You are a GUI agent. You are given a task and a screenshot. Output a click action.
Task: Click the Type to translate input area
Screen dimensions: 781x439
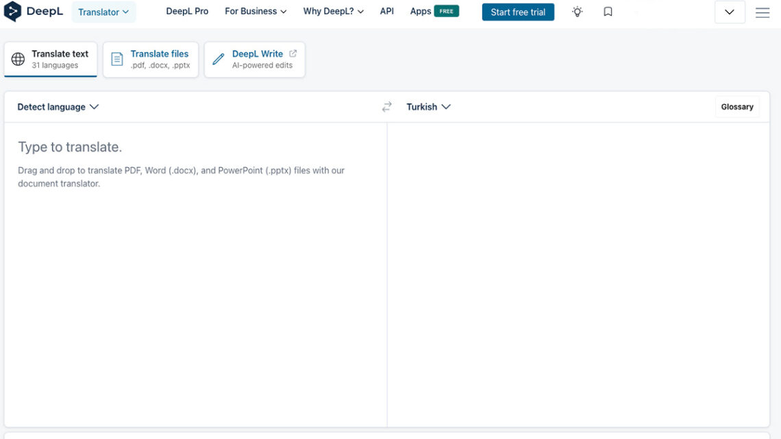(196, 275)
